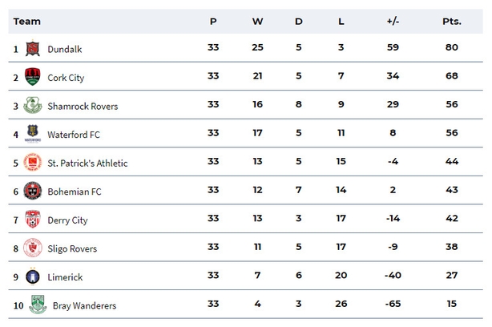Click the Dundalk club crest
Viewport: 492px width, 327px height.
point(33,49)
